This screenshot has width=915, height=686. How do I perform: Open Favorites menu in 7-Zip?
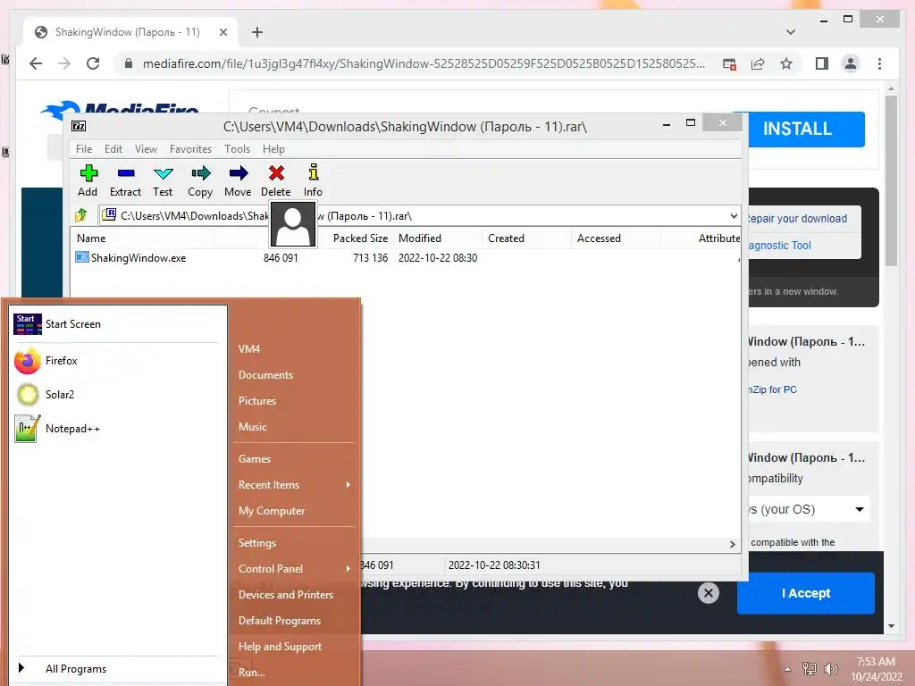coord(190,149)
